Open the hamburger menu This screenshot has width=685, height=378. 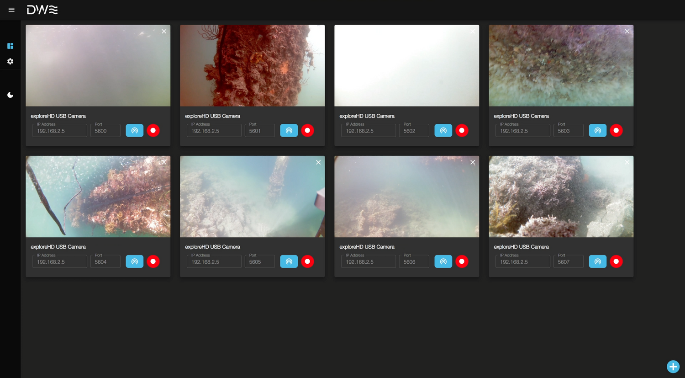point(11,10)
